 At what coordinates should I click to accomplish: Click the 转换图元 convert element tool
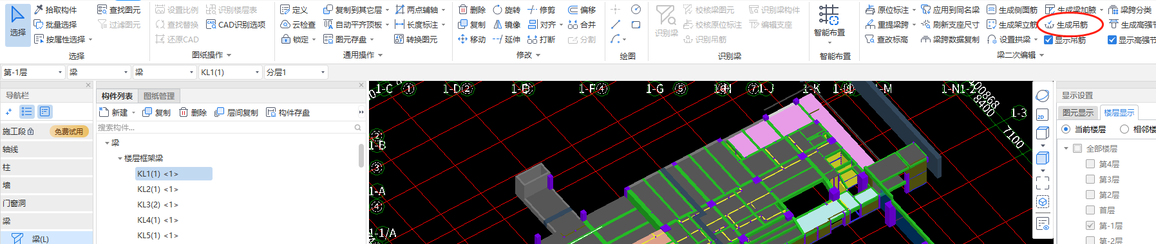(x=416, y=39)
